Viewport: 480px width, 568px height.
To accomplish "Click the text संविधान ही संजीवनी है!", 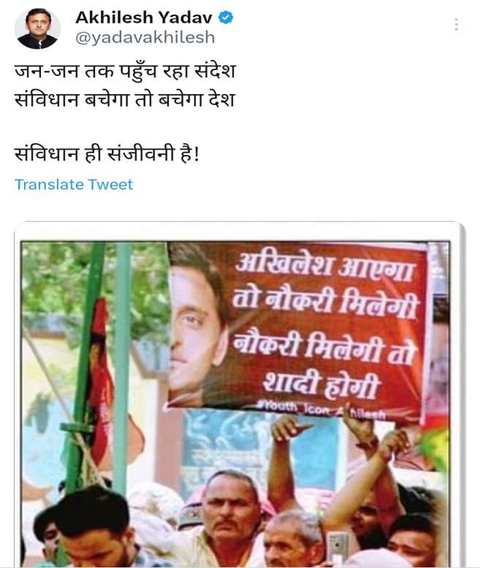I will click(107, 154).
